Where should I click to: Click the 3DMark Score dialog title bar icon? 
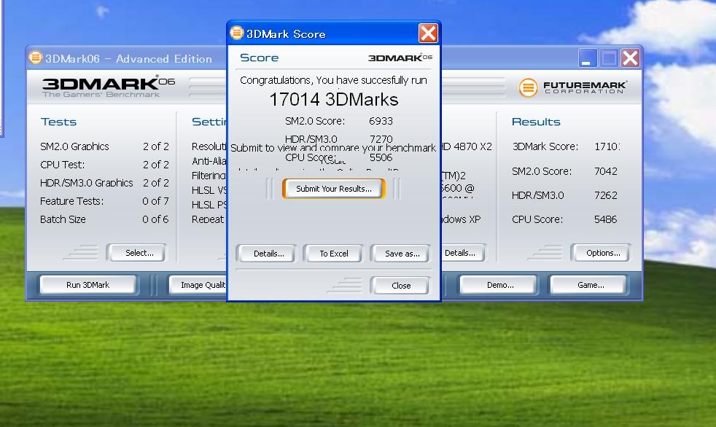tap(236, 33)
